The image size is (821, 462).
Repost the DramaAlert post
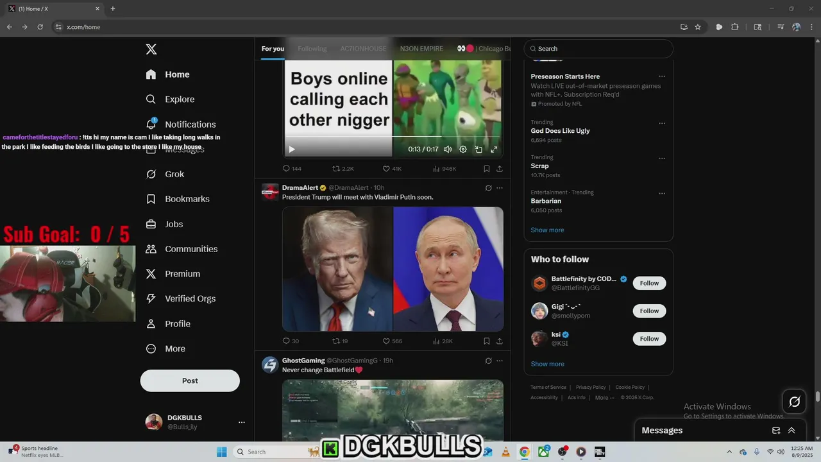[340, 341]
